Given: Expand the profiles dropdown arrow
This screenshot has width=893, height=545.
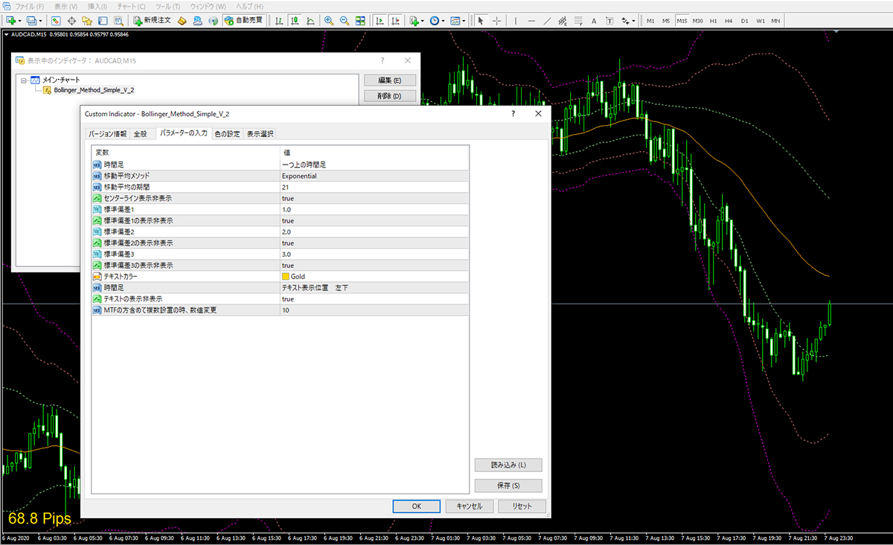Looking at the screenshot, I should [x=40, y=20].
